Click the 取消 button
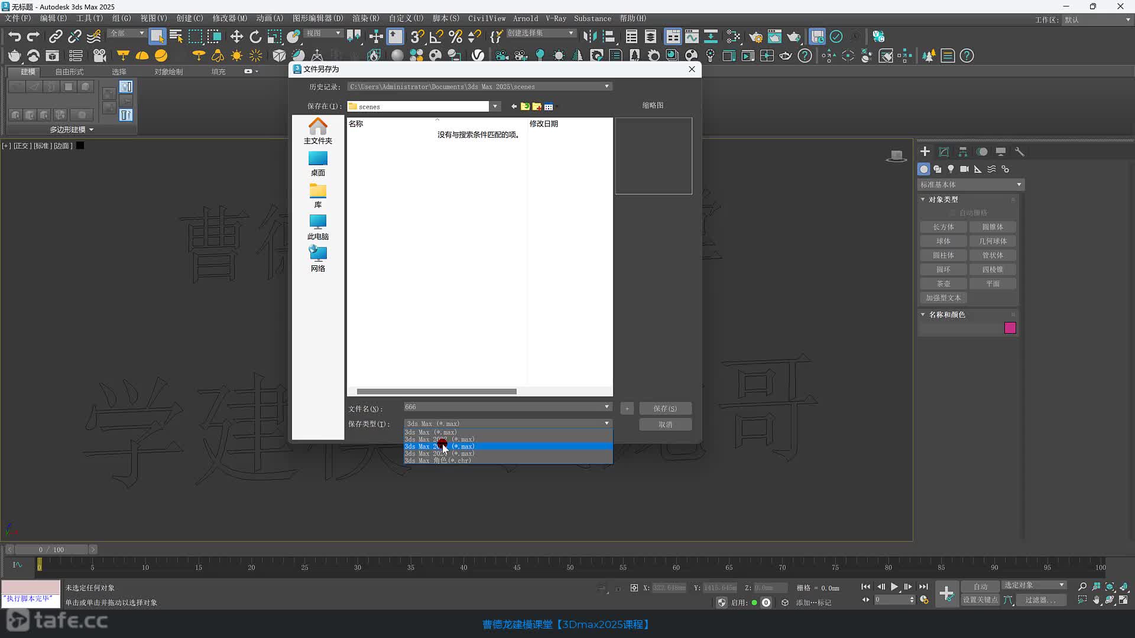Viewport: 1135px width, 638px height. 665,425
